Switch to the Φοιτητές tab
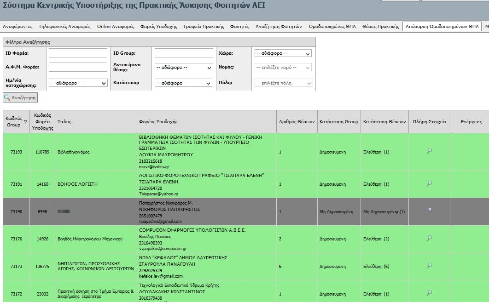 pyautogui.click(x=239, y=27)
